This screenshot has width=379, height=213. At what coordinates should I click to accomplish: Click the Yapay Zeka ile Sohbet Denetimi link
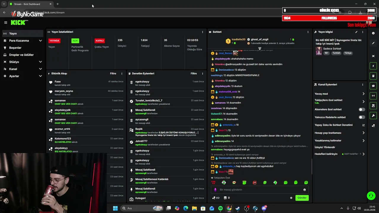[x=333, y=125]
